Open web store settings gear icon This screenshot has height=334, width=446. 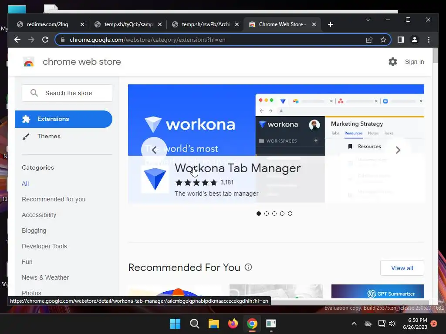(x=392, y=62)
